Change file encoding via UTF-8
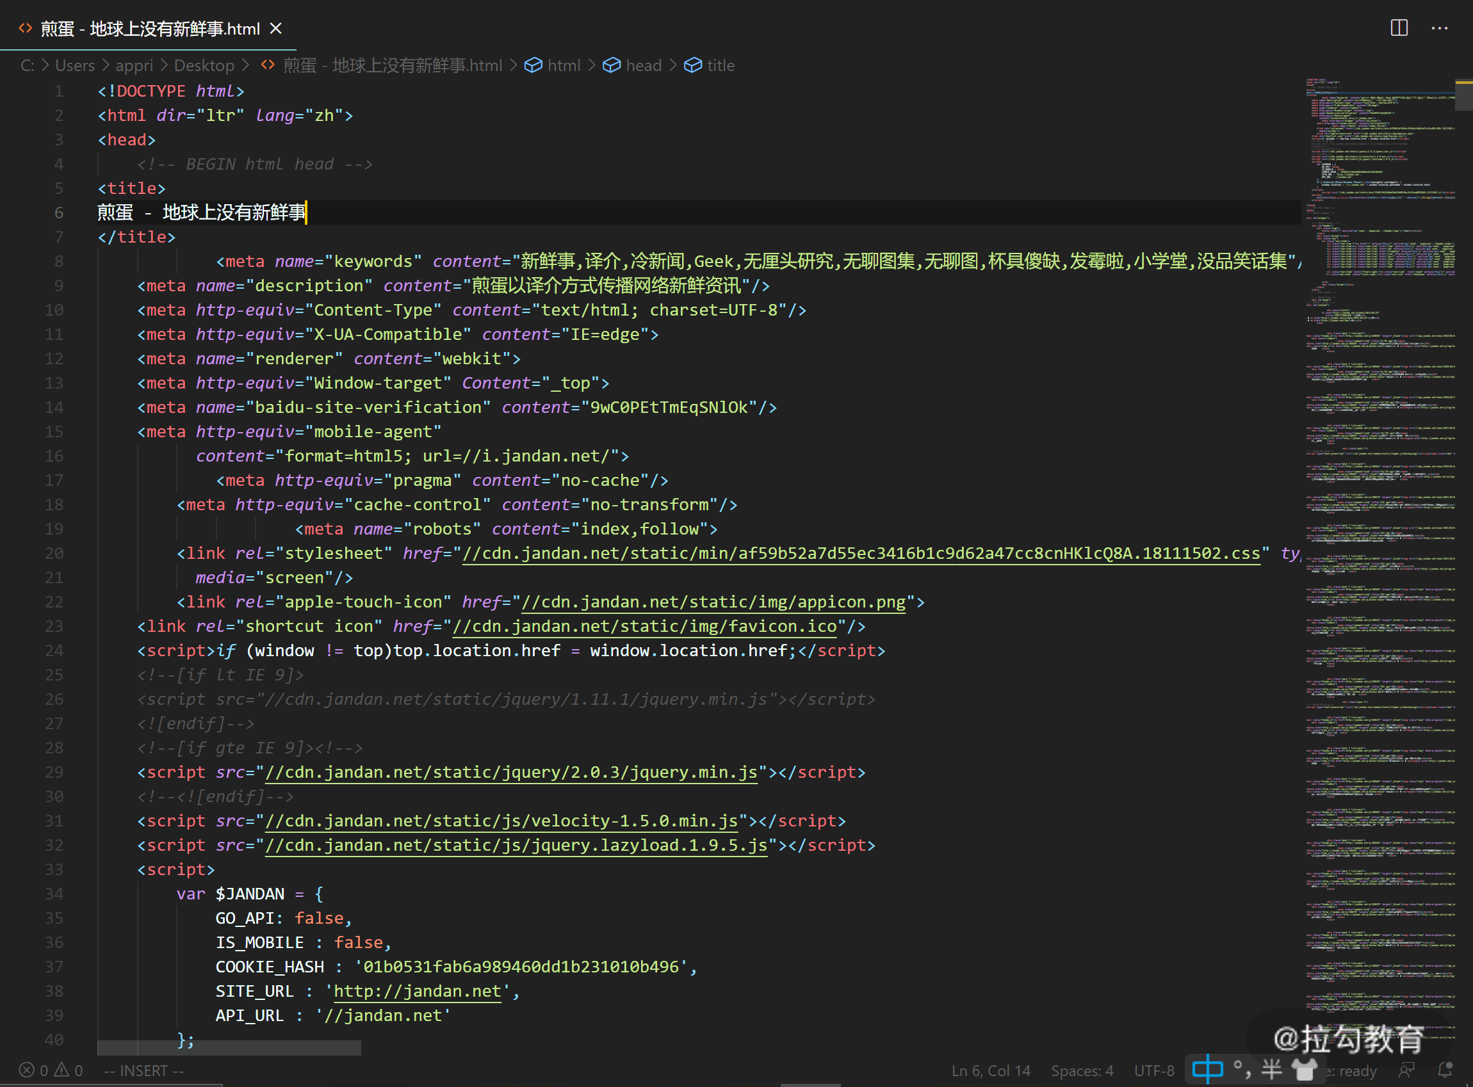This screenshot has width=1473, height=1087. tap(1154, 1070)
